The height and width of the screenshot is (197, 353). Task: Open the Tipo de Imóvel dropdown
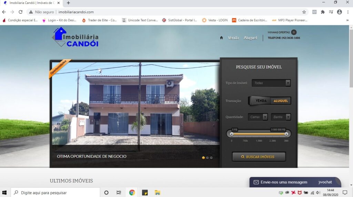pyautogui.click(x=271, y=83)
